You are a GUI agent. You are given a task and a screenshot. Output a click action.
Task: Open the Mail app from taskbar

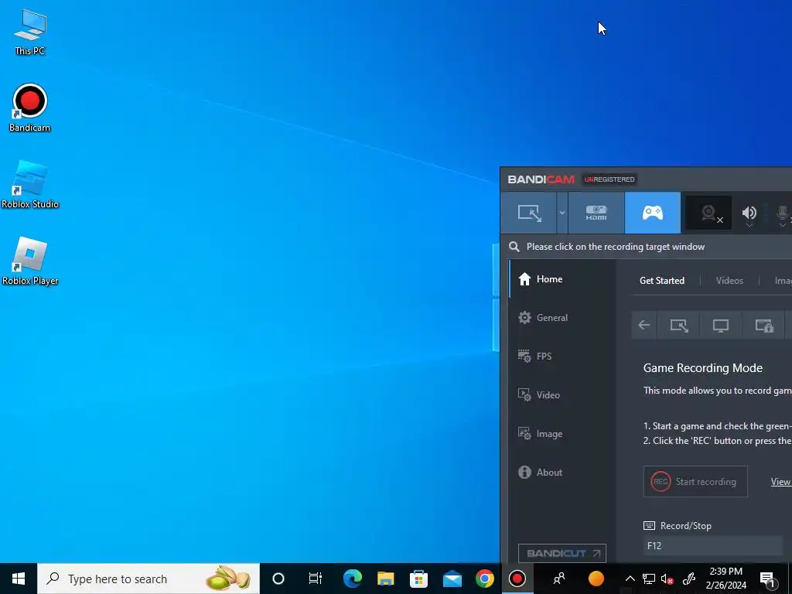click(x=452, y=579)
